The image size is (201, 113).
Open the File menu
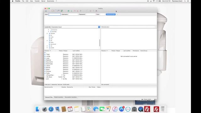click(23, 1)
